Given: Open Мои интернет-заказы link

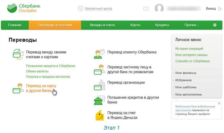Looking at the screenshot, I should coord(191,55).
